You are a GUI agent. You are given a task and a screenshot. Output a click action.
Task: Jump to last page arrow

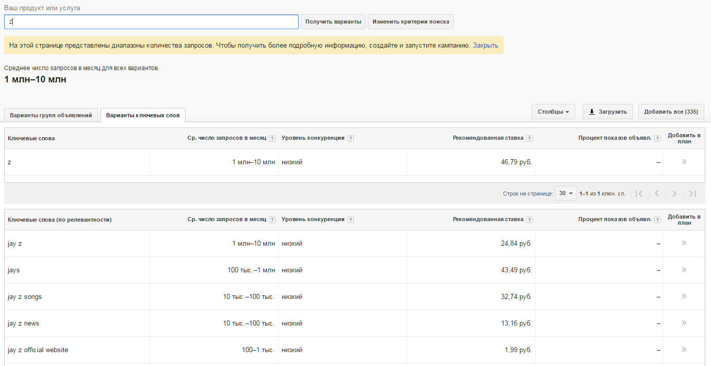(x=692, y=193)
